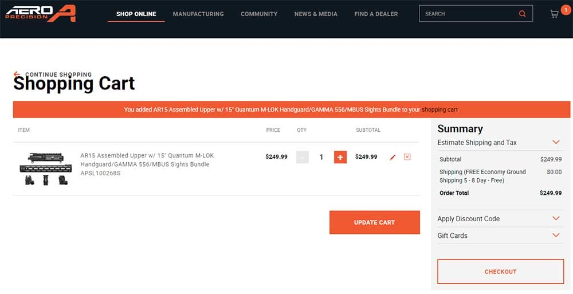Screen dimensions: 573x294
Task: Click the back arrow beside Continue Shopping
Action: click(17, 75)
